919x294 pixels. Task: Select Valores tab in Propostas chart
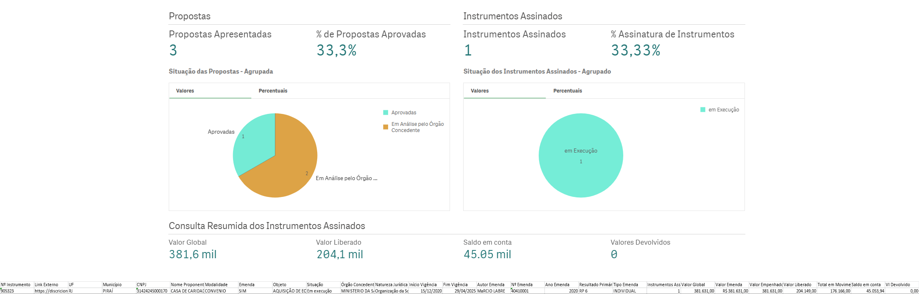coord(185,91)
